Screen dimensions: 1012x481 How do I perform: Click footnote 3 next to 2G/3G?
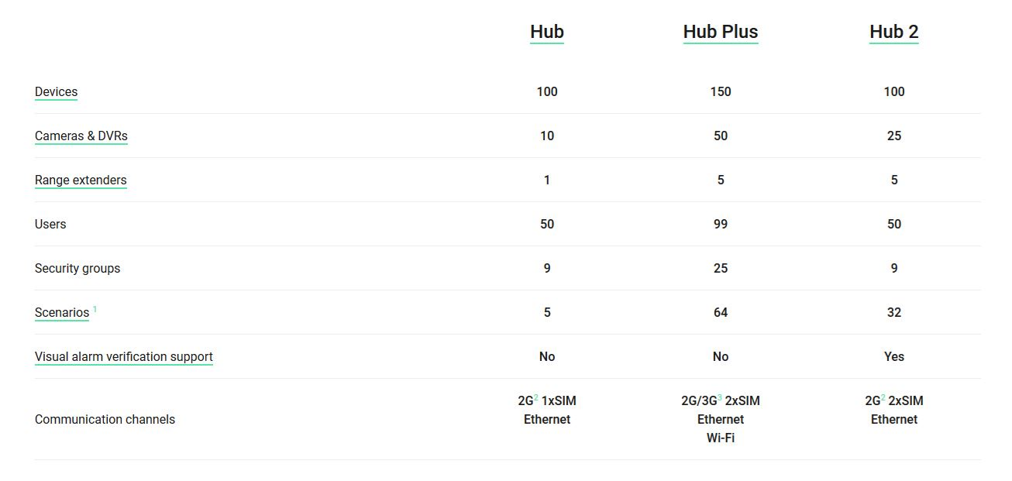click(720, 397)
